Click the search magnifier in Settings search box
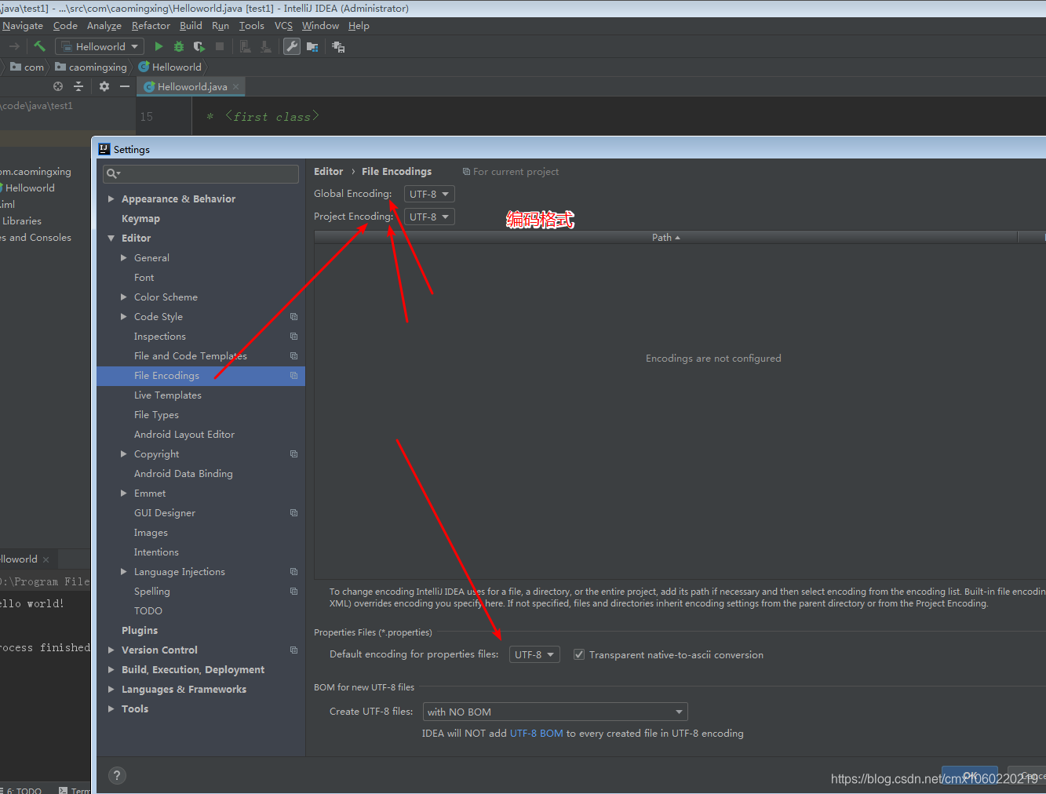Screen dimensions: 1046x794 [x=113, y=173]
